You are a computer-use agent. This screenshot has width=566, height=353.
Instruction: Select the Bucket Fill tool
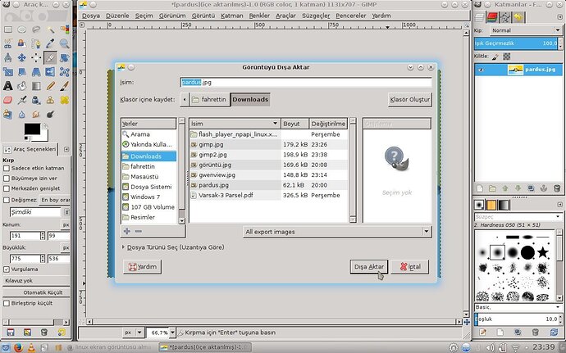[x=22, y=86]
